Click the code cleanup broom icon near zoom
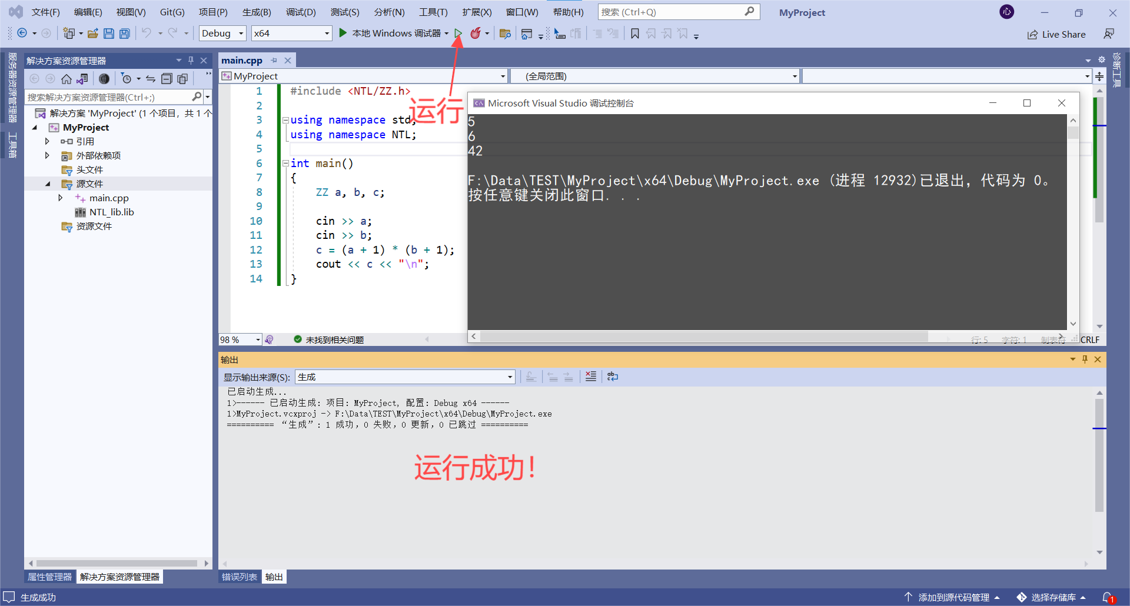This screenshot has height=606, width=1130. (x=269, y=339)
